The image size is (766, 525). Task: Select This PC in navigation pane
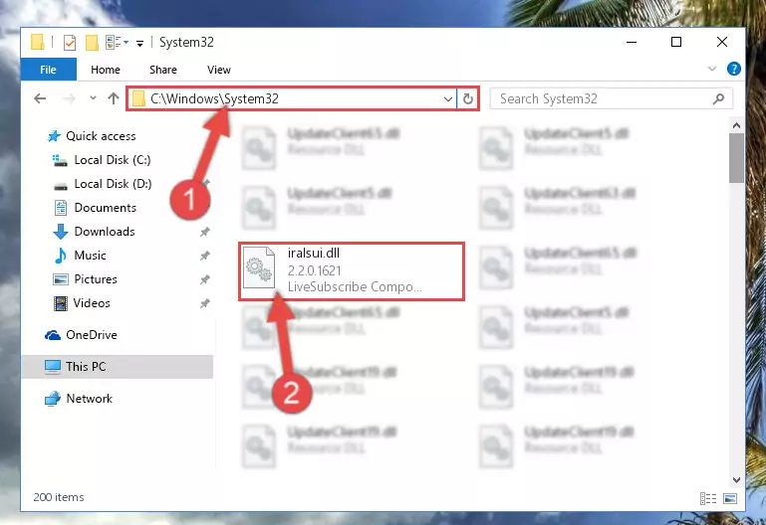click(x=118, y=367)
